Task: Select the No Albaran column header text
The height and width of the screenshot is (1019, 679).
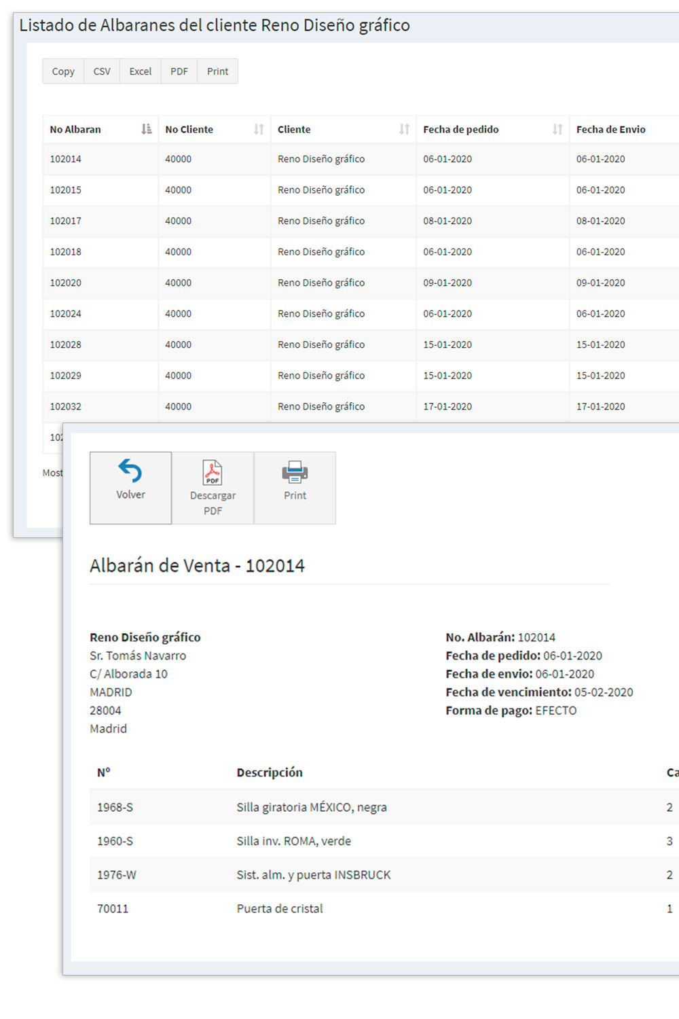Action: (x=75, y=129)
